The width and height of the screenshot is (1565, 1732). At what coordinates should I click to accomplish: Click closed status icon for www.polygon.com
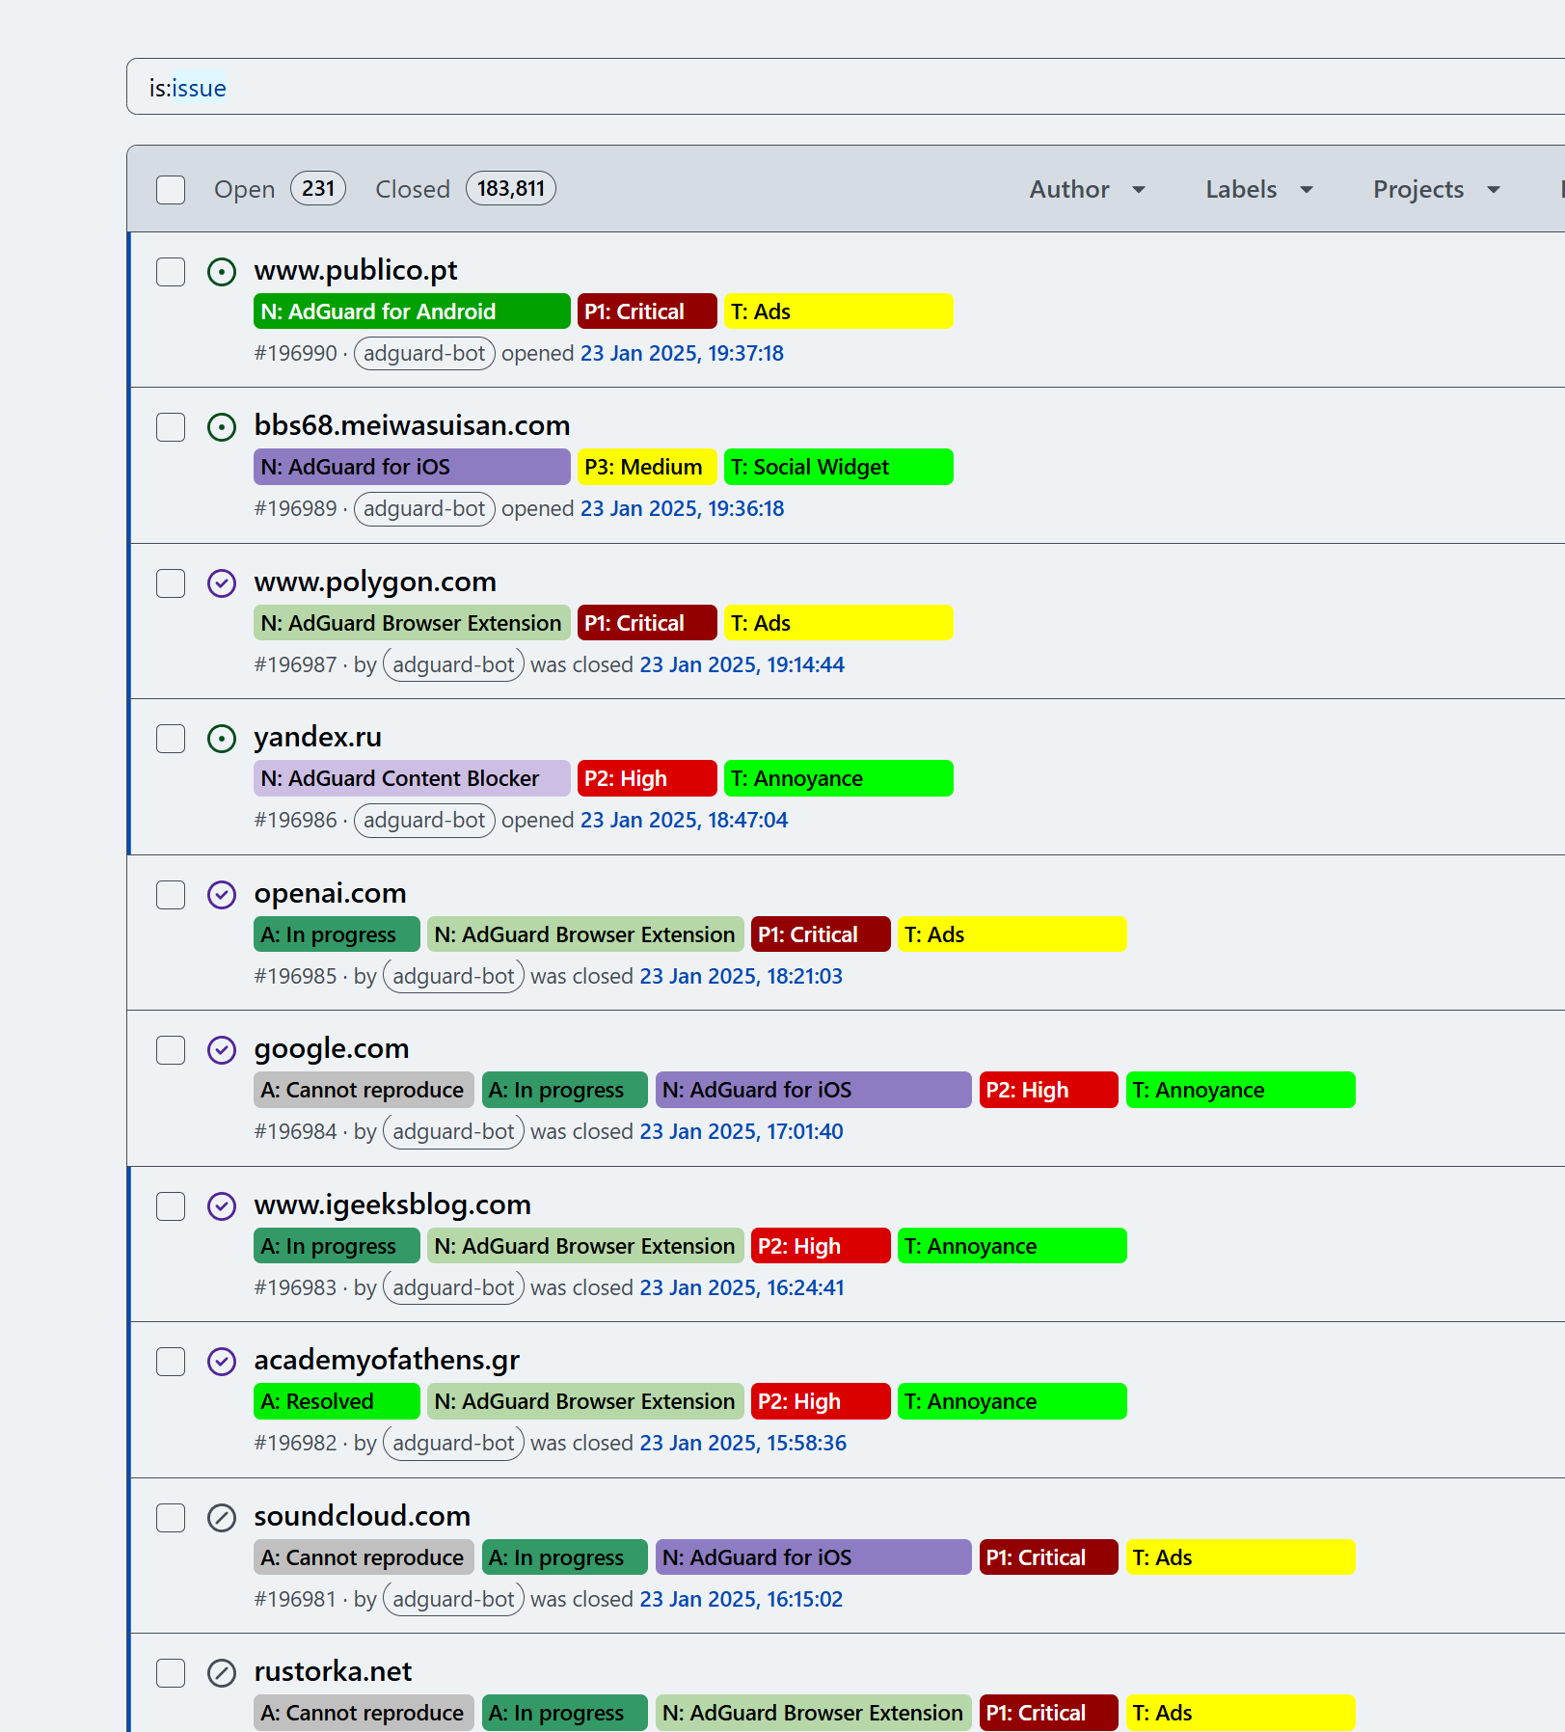pyautogui.click(x=222, y=583)
